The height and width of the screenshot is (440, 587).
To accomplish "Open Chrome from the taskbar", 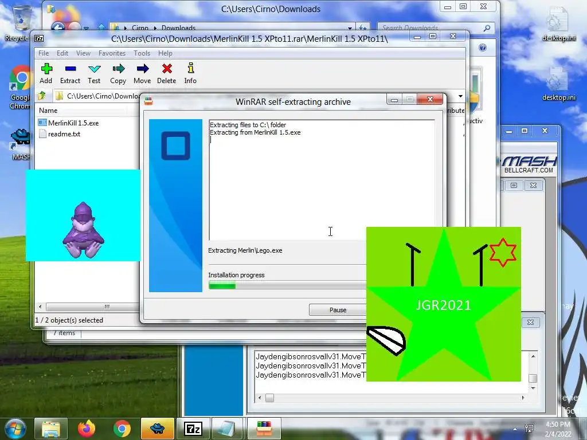I will pyautogui.click(x=122, y=429).
